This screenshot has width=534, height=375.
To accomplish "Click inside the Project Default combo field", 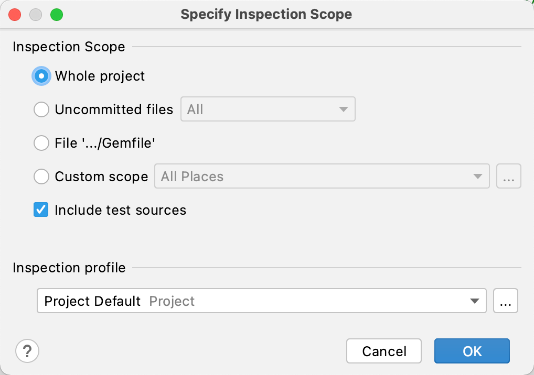I will click(x=210, y=301).
